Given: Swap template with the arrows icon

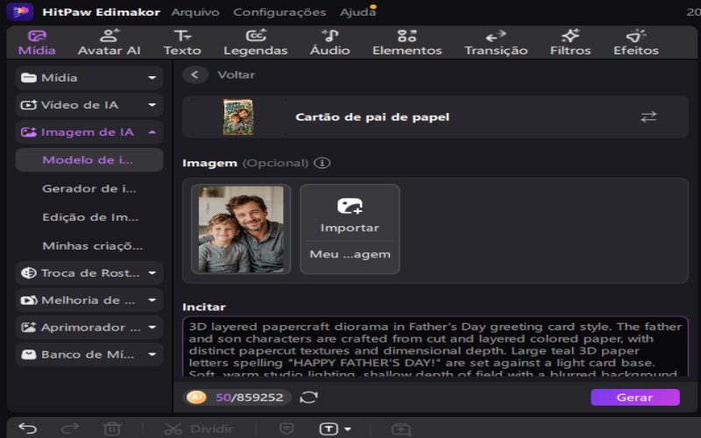Looking at the screenshot, I should [648, 117].
